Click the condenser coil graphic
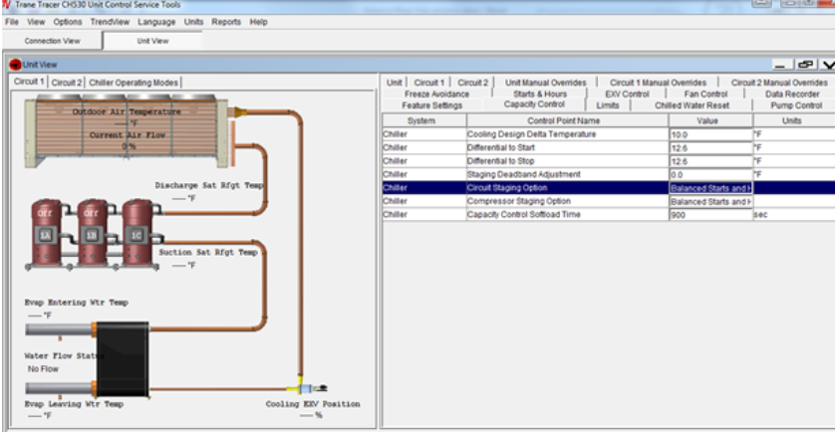The height and width of the screenshot is (432, 835). click(x=127, y=128)
